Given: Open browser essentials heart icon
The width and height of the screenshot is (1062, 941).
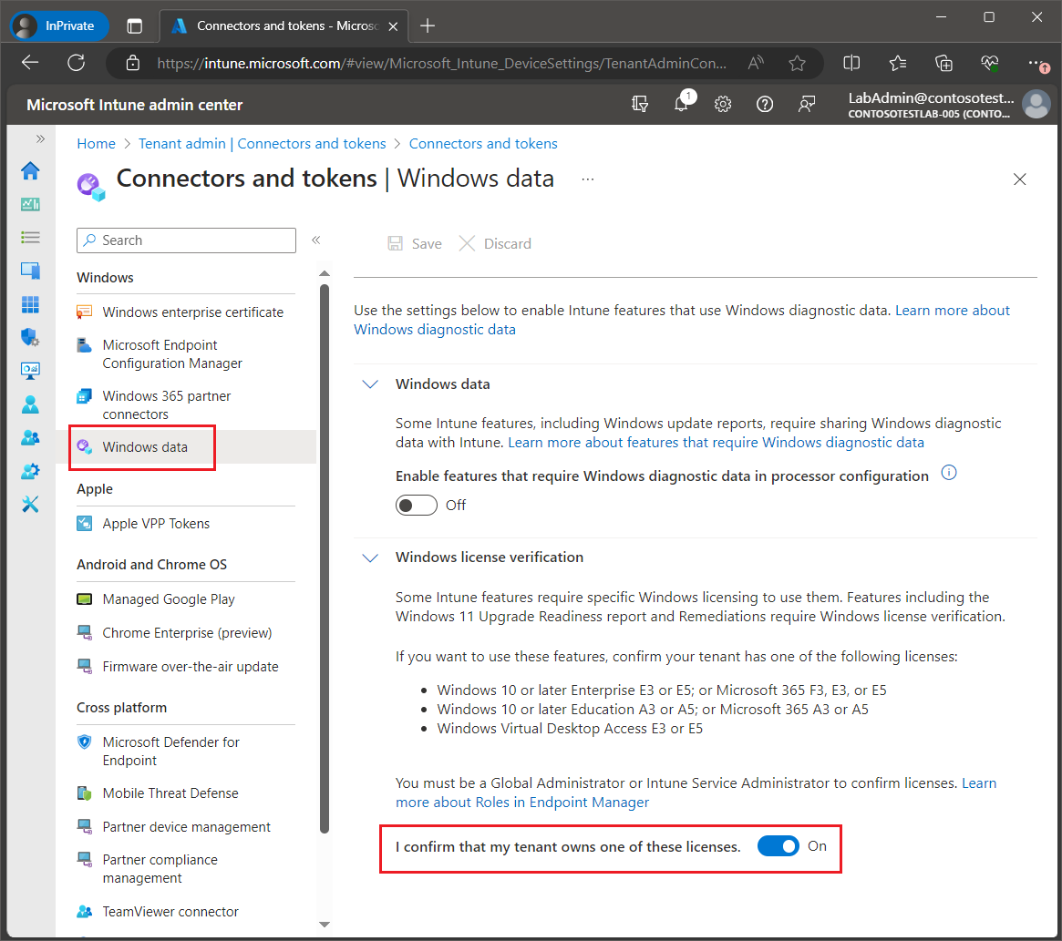Looking at the screenshot, I should point(990,63).
